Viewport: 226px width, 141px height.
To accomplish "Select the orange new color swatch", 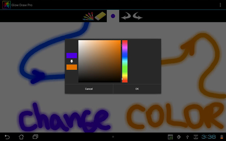I will pyautogui.click(x=72, y=67).
